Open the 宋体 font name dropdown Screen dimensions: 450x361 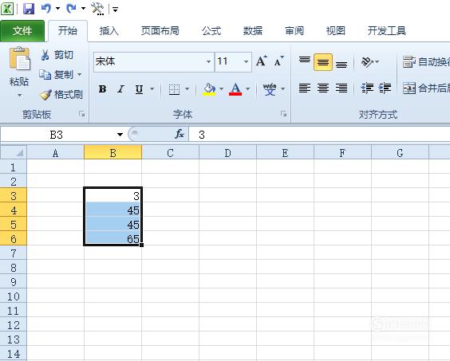point(208,61)
